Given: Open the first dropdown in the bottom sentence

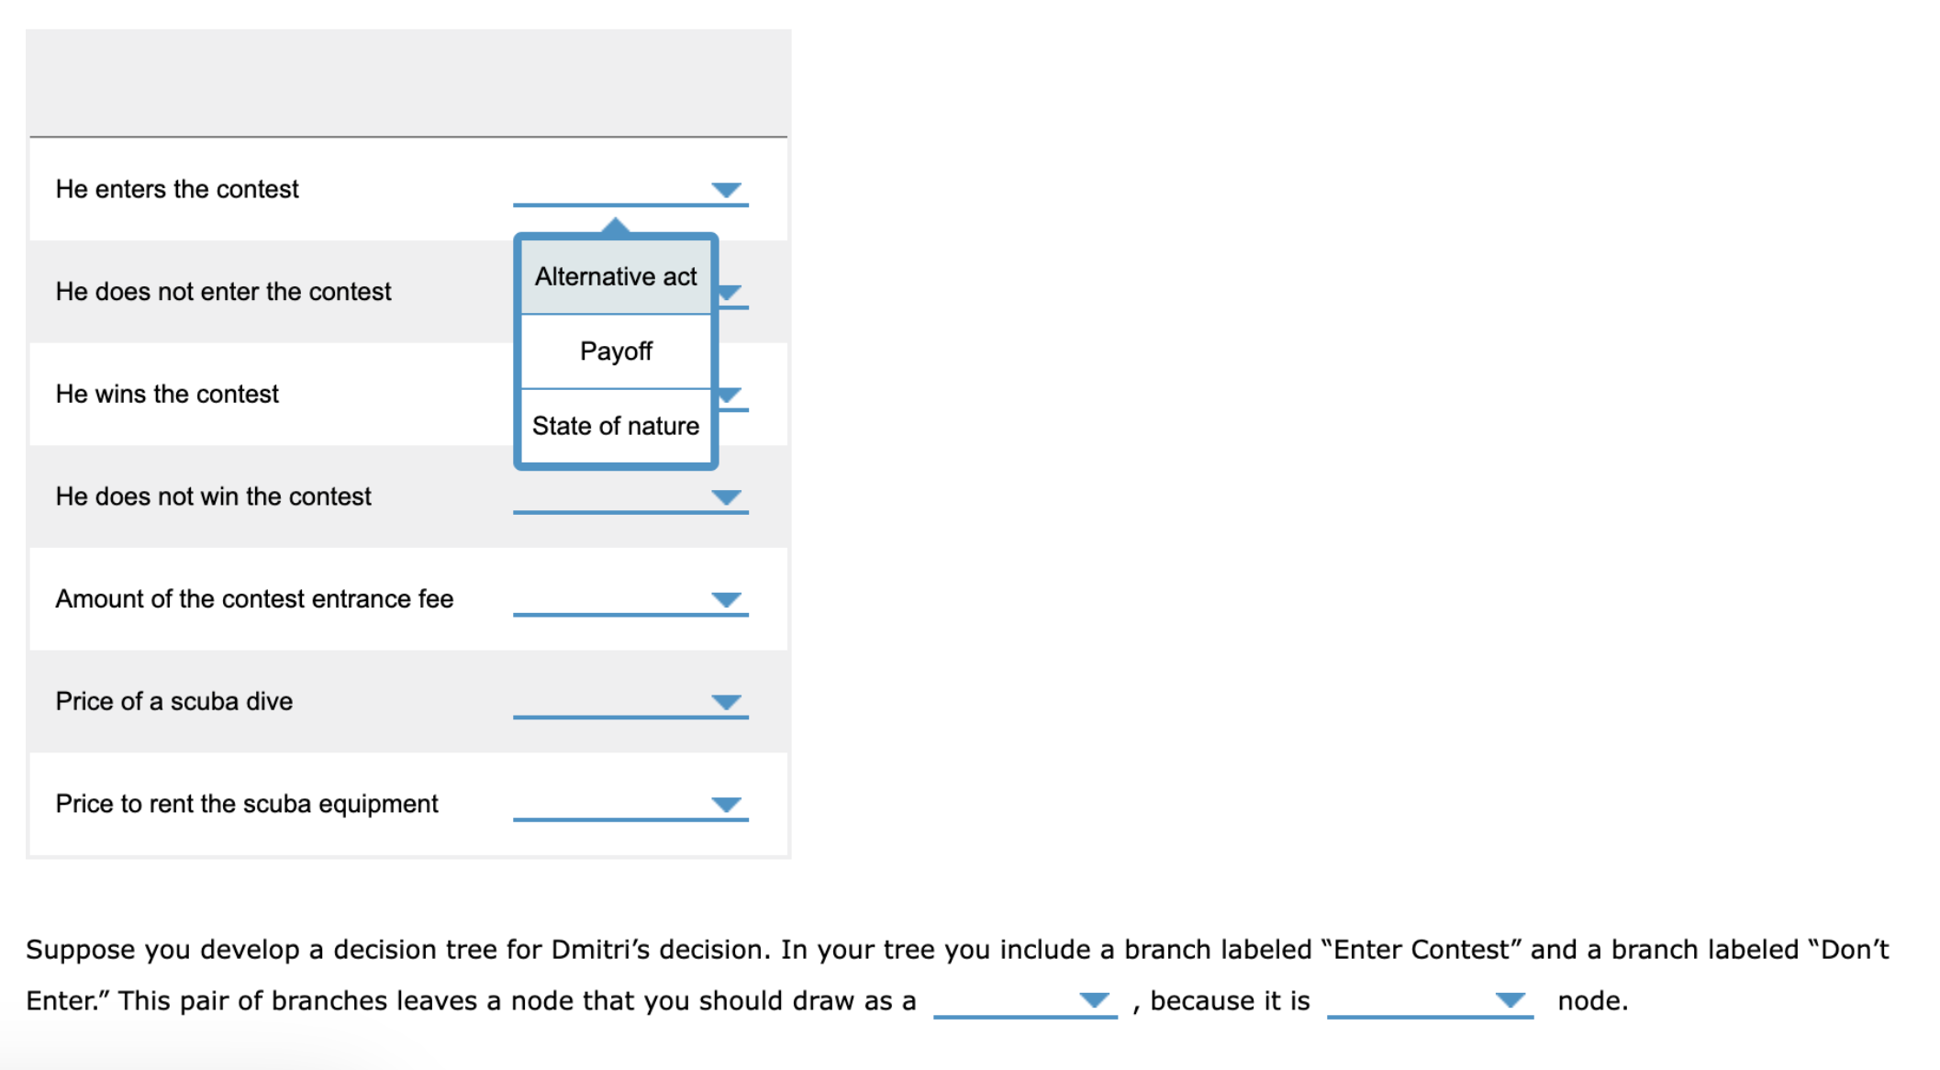Looking at the screenshot, I should point(1090,1001).
